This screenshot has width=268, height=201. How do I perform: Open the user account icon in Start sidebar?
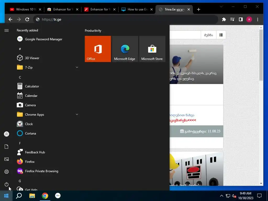click(x=7, y=134)
